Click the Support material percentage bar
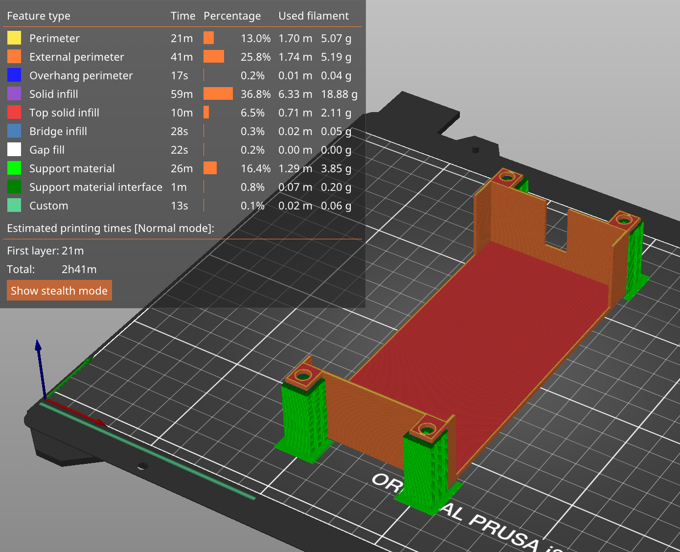 [210, 168]
